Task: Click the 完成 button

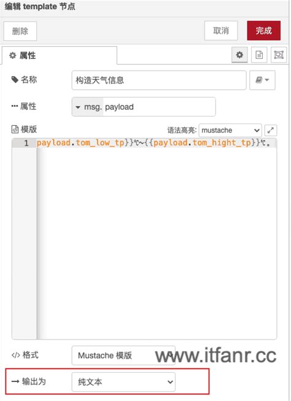Action: tap(263, 31)
